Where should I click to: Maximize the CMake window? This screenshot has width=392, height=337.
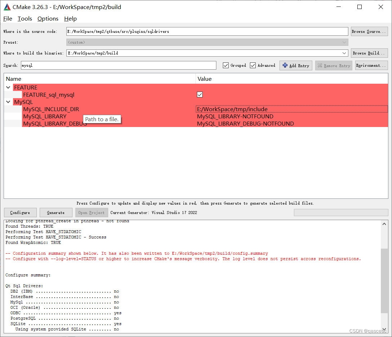pyautogui.click(x=360, y=7)
